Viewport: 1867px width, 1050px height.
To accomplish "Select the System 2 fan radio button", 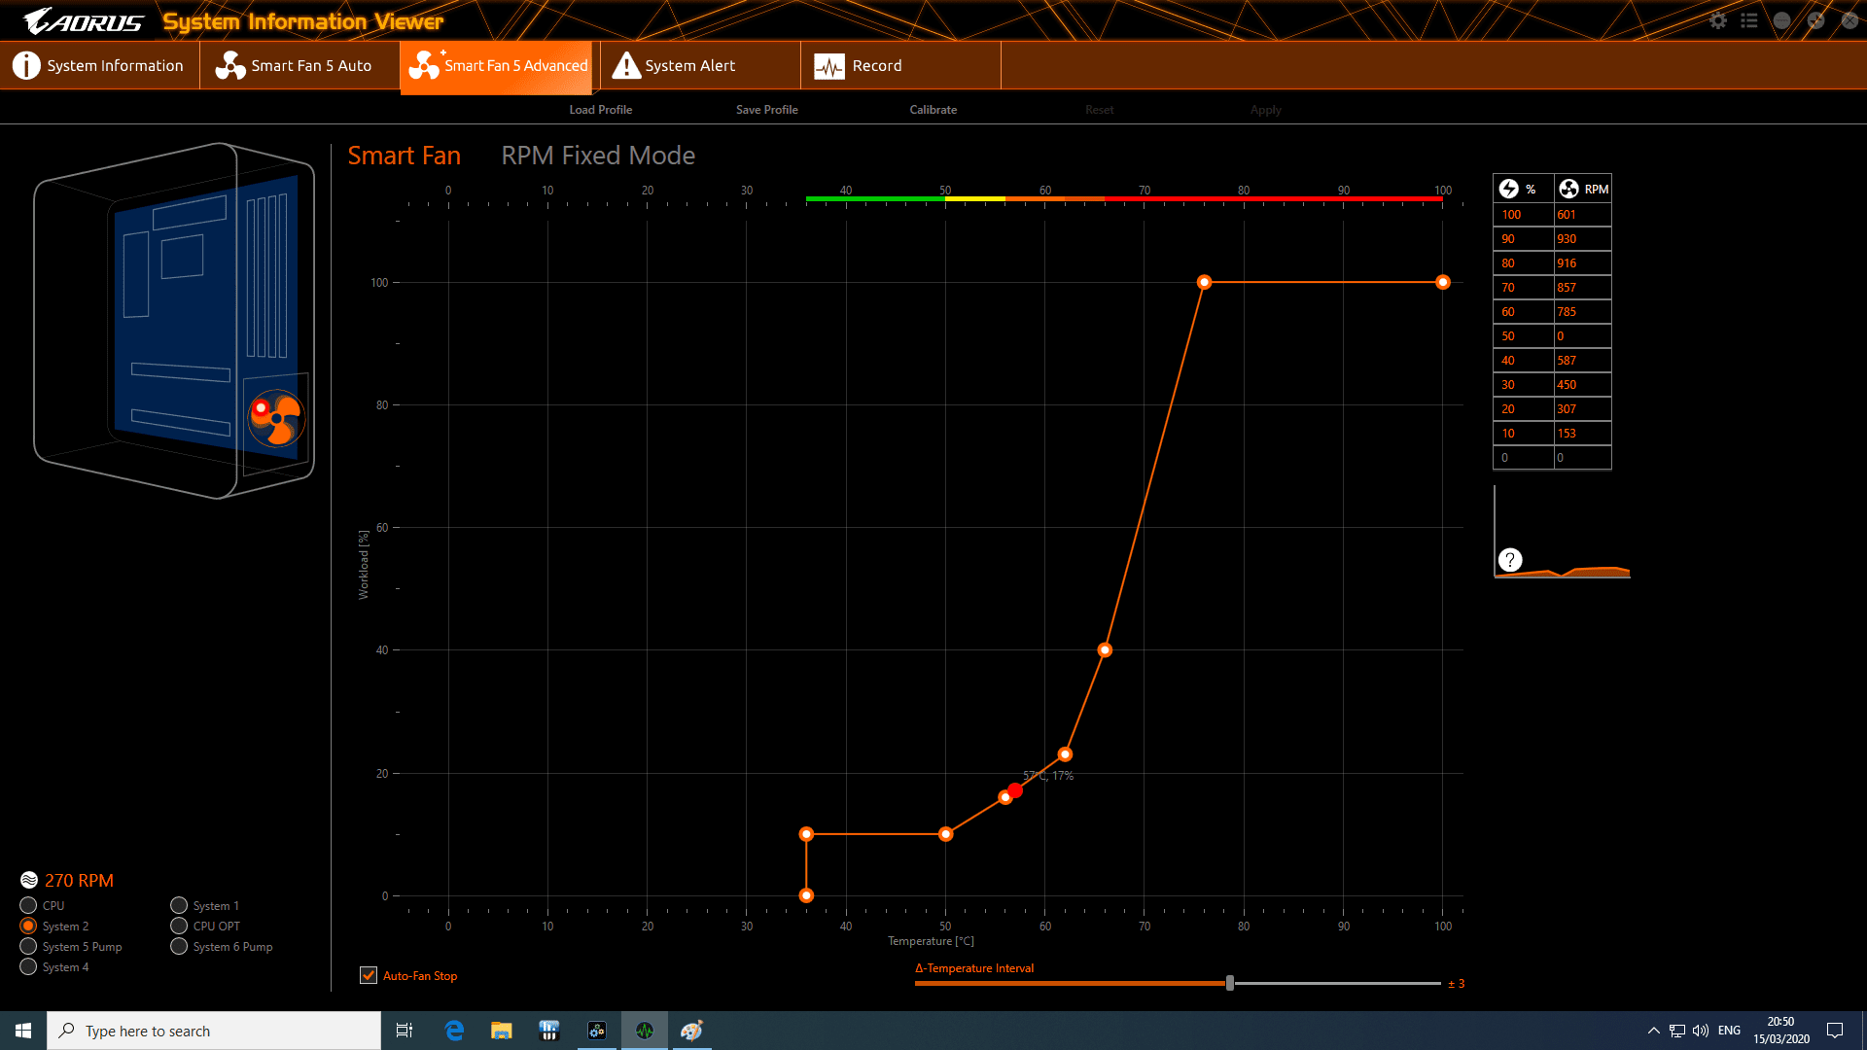I will click(28, 926).
